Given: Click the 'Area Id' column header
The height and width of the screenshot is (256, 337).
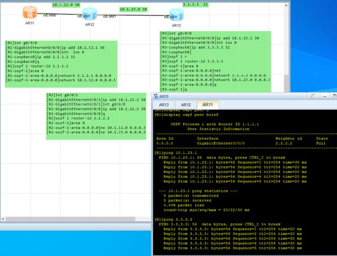Looking at the screenshot, I should click(x=165, y=139).
